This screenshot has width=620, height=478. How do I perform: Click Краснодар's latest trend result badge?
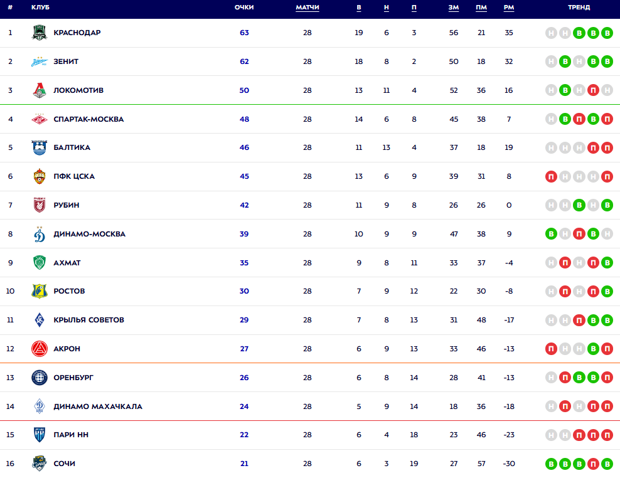[x=607, y=33]
